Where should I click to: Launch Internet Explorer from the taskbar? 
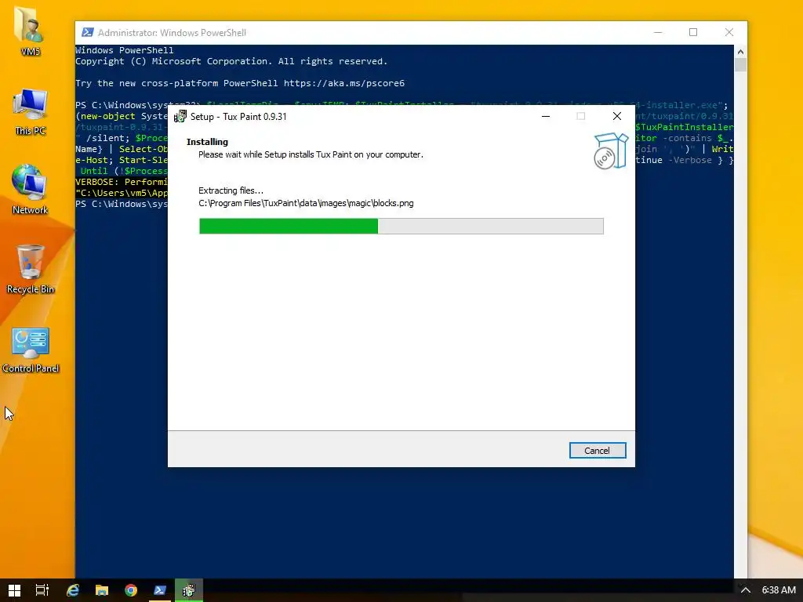coord(73,590)
